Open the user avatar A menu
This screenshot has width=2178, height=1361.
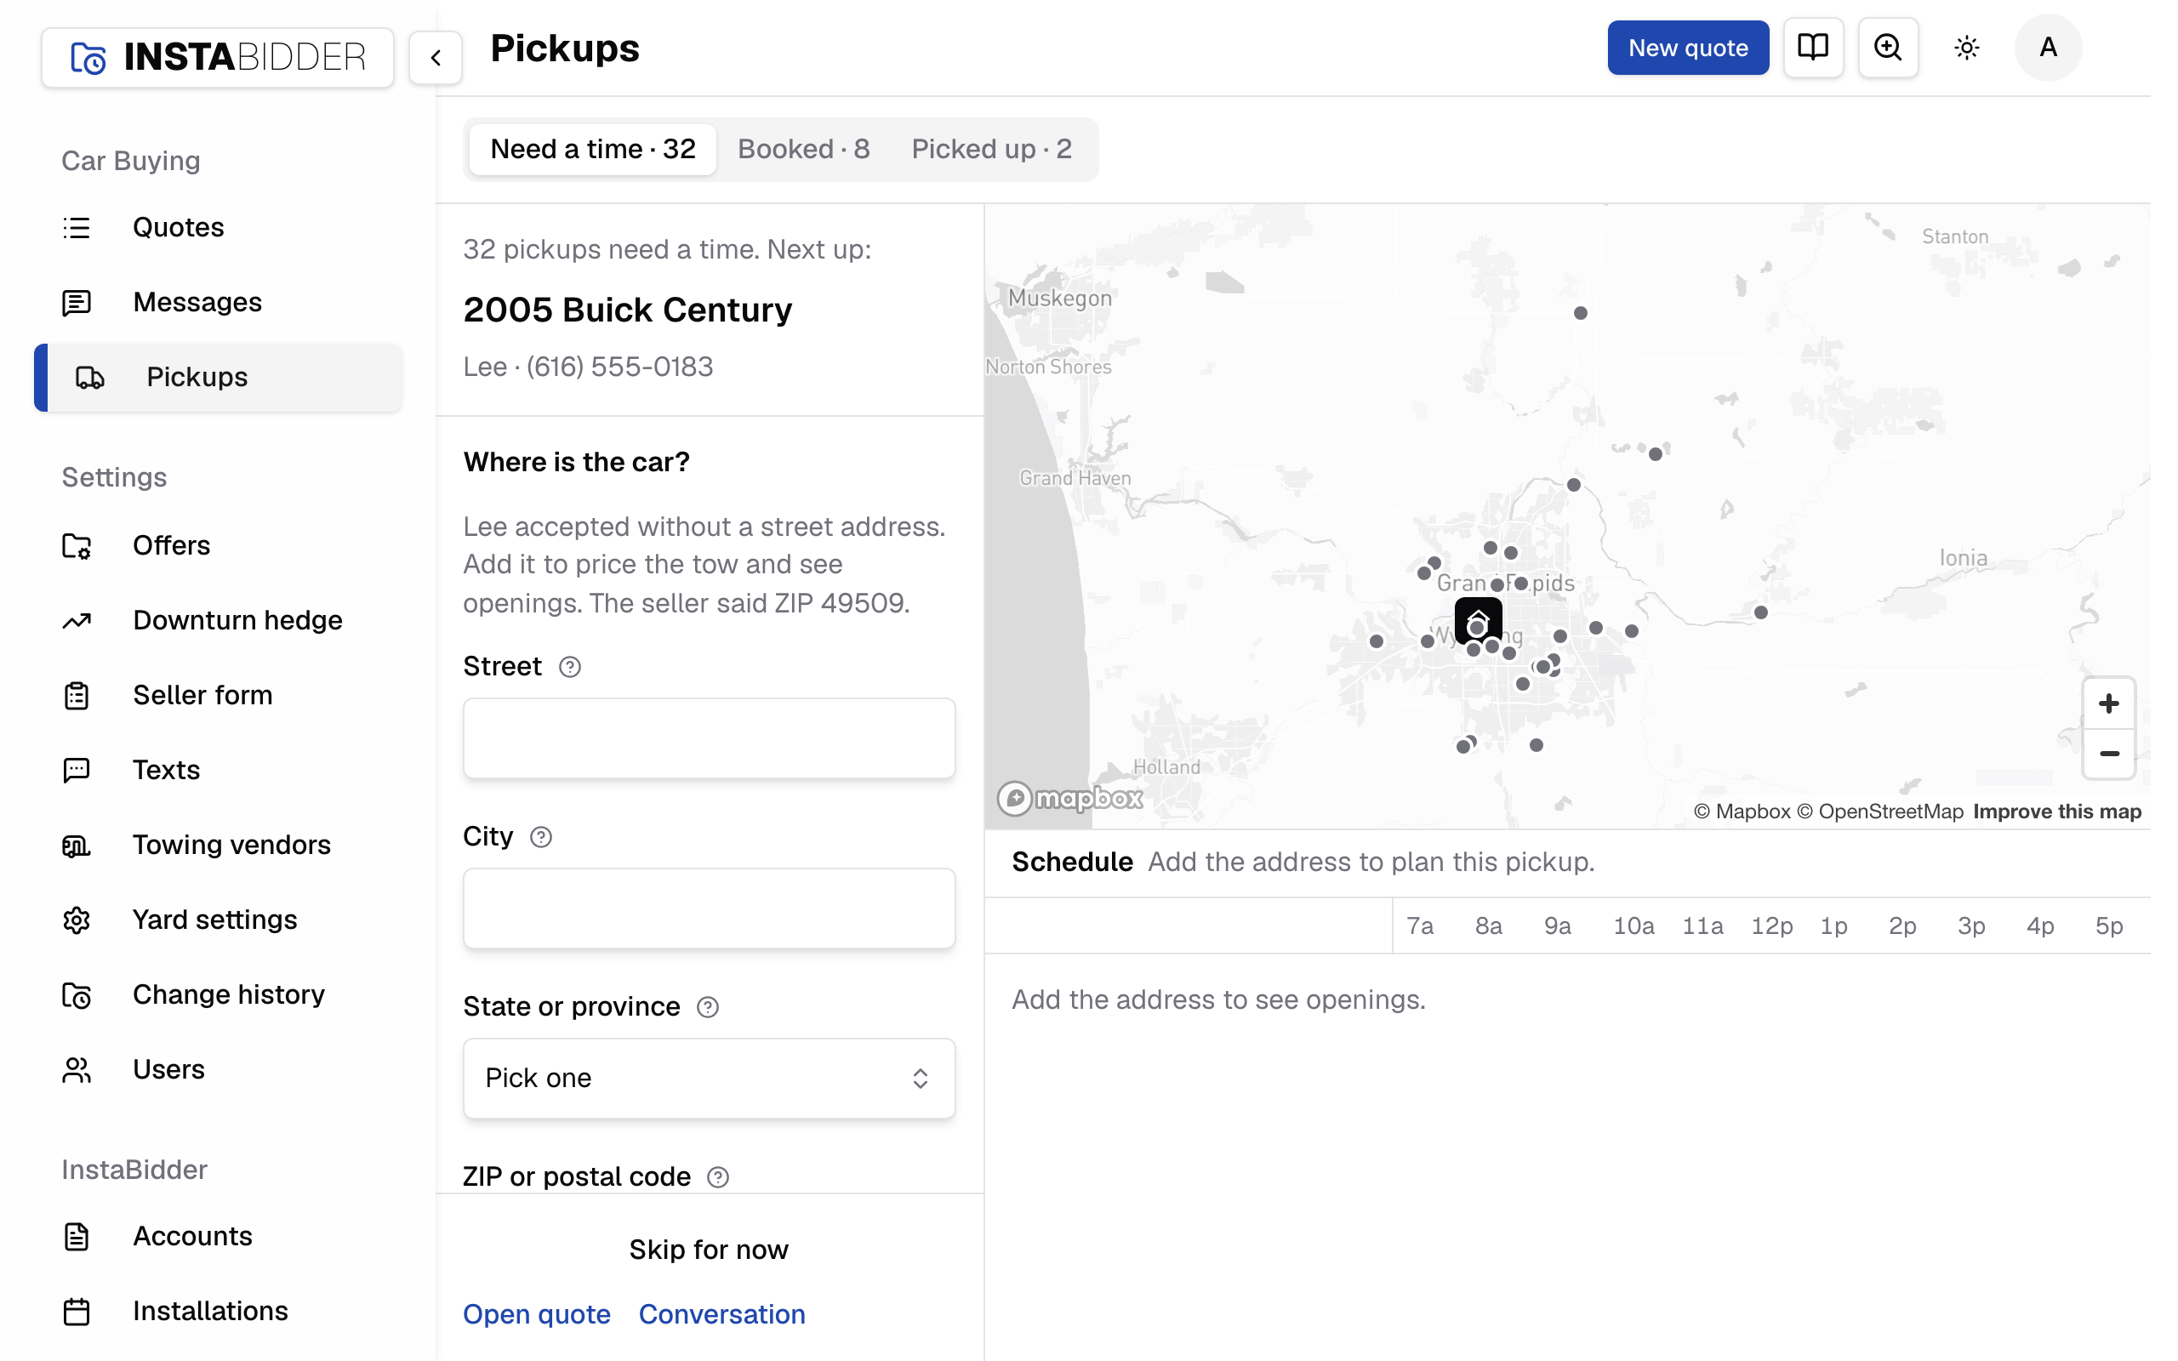(x=2048, y=48)
